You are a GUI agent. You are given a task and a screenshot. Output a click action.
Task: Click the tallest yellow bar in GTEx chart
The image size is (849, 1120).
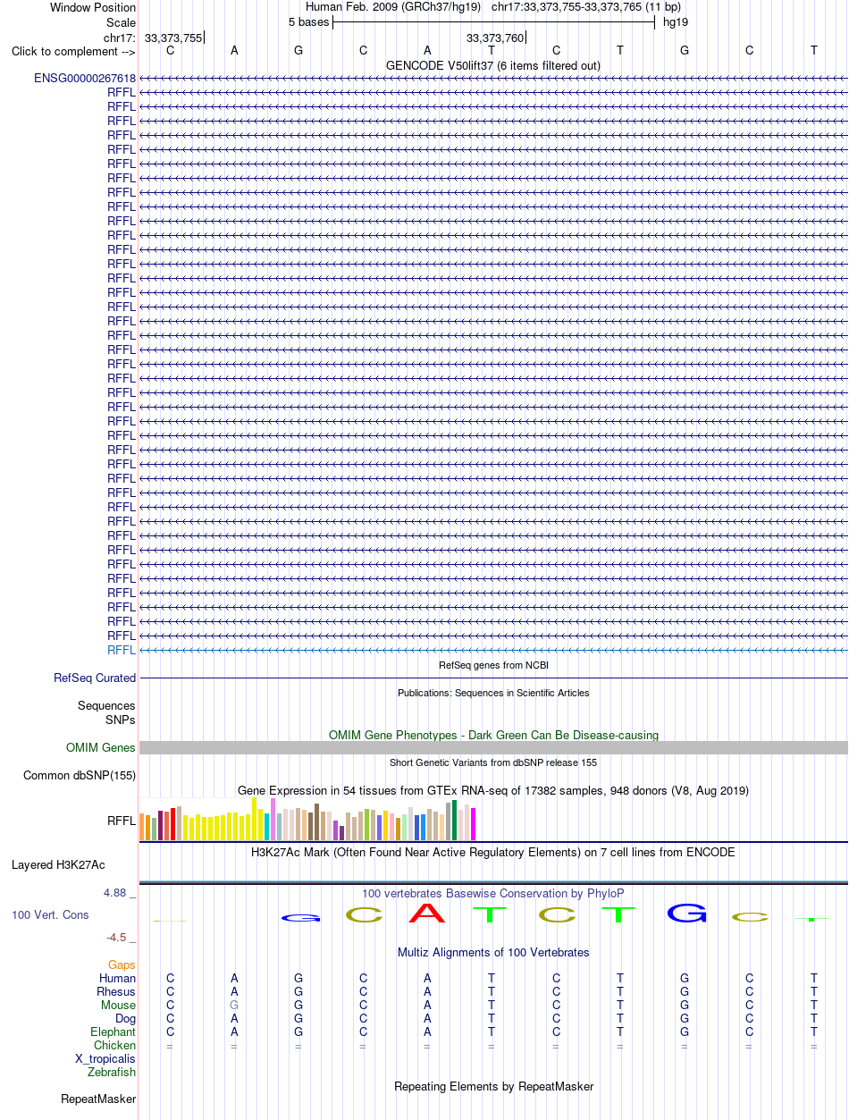254,818
